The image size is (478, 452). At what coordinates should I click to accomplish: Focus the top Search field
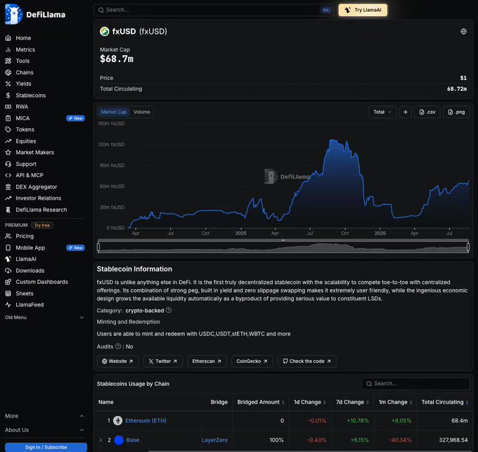point(213,10)
